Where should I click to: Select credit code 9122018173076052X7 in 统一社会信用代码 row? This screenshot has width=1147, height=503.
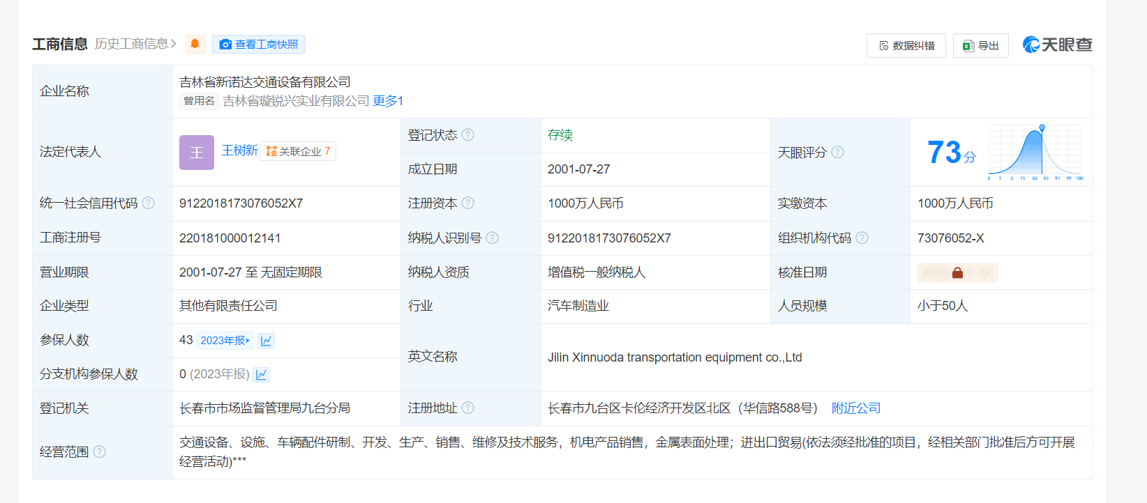pyautogui.click(x=241, y=203)
